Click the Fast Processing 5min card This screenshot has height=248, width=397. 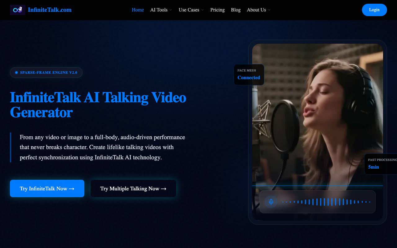(x=381, y=164)
